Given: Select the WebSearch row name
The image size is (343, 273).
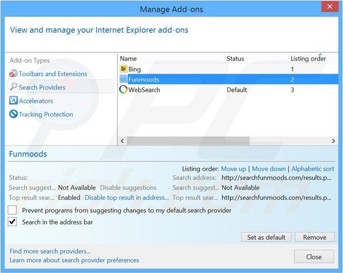Looking at the screenshot, I should coord(144,90).
